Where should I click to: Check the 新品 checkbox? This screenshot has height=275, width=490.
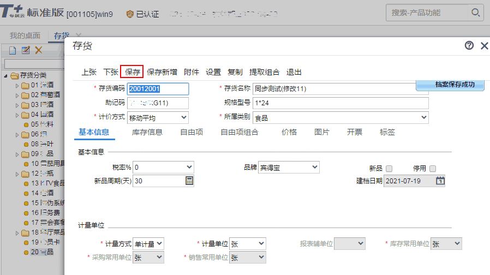(x=389, y=169)
